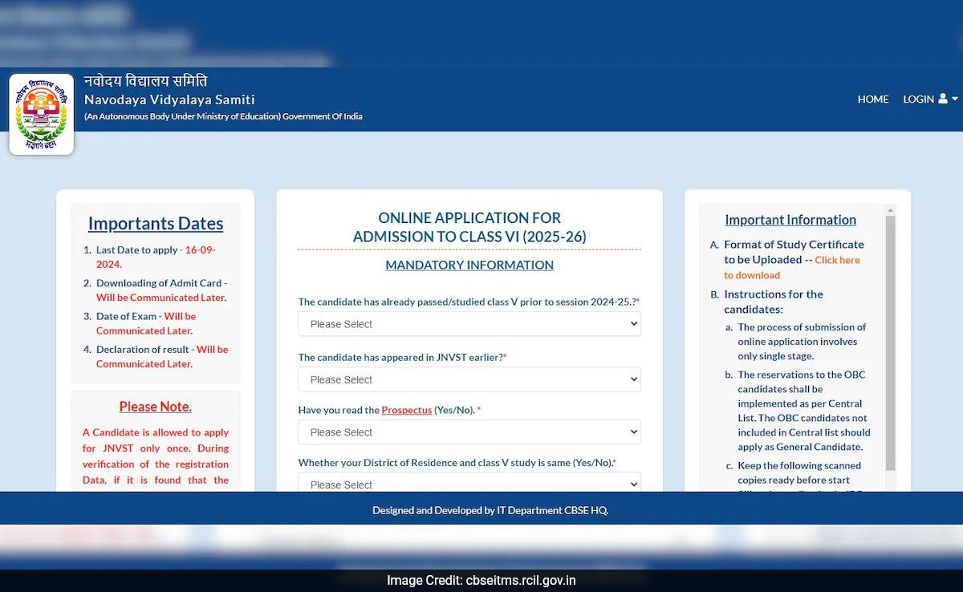Viewport: 963px width, 592px height.
Task: Click the Navodaya Vidyalaya Samiti emblem logo
Action: tap(41, 112)
